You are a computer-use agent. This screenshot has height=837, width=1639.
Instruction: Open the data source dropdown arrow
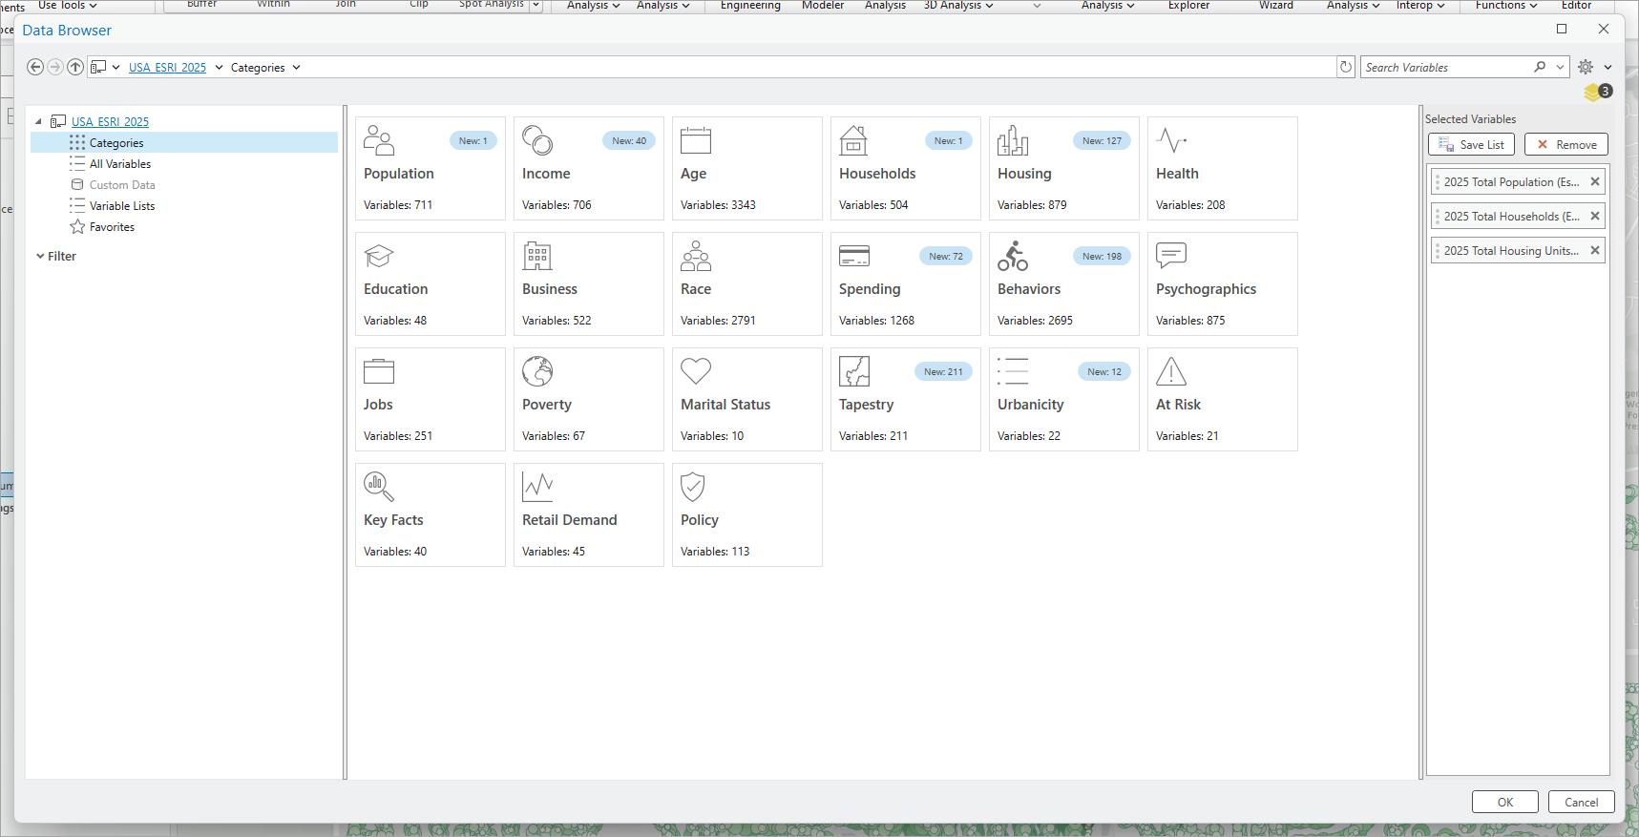pos(116,67)
